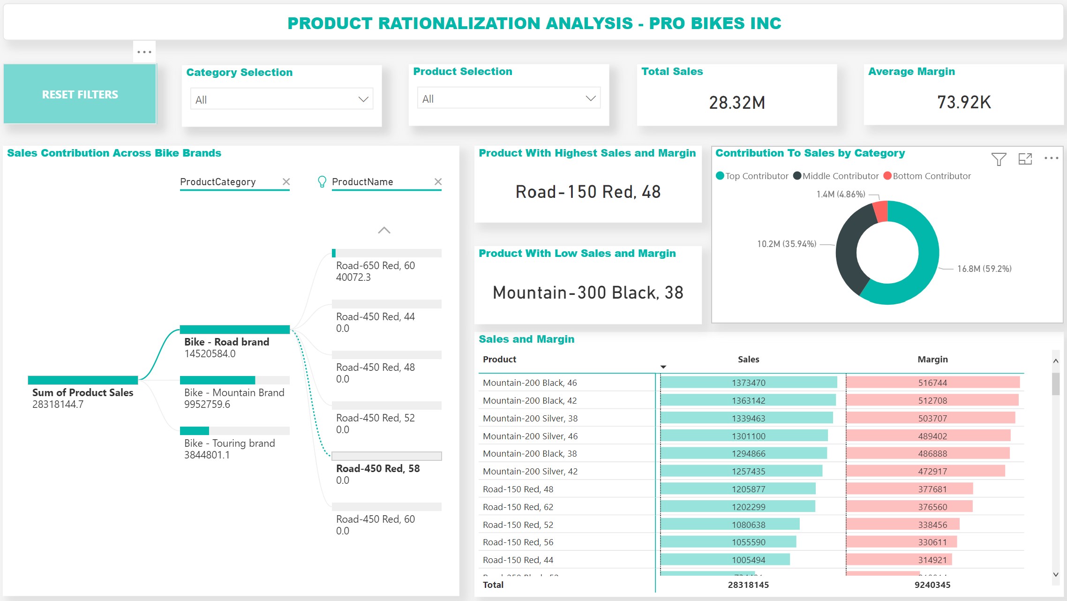Viewport: 1067px width, 601px height.
Task: Select the Road-150 Red, 48 table row
Action: pyautogui.click(x=751, y=489)
